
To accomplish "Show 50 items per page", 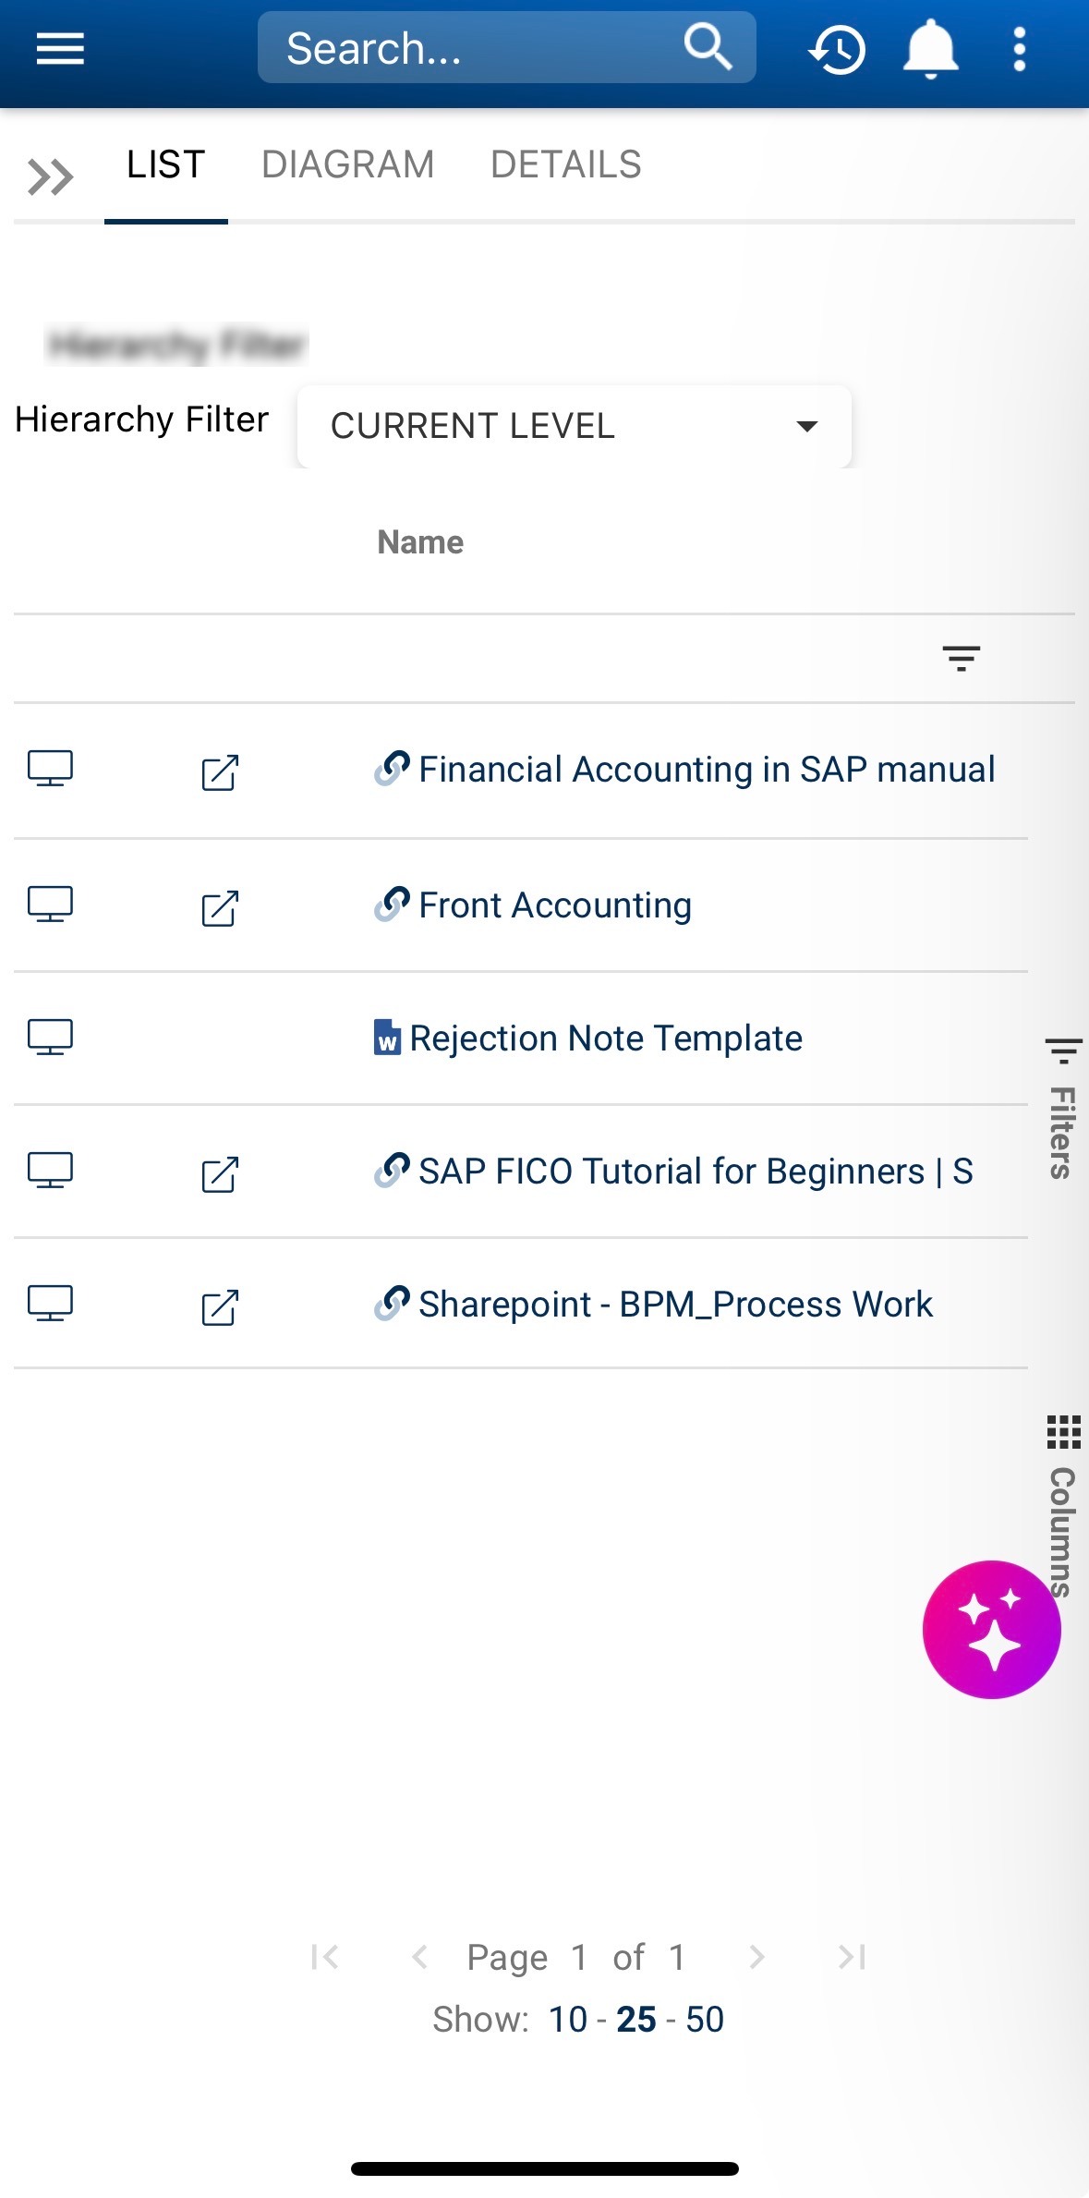I will pyautogui.click(x=705, y=2020).
